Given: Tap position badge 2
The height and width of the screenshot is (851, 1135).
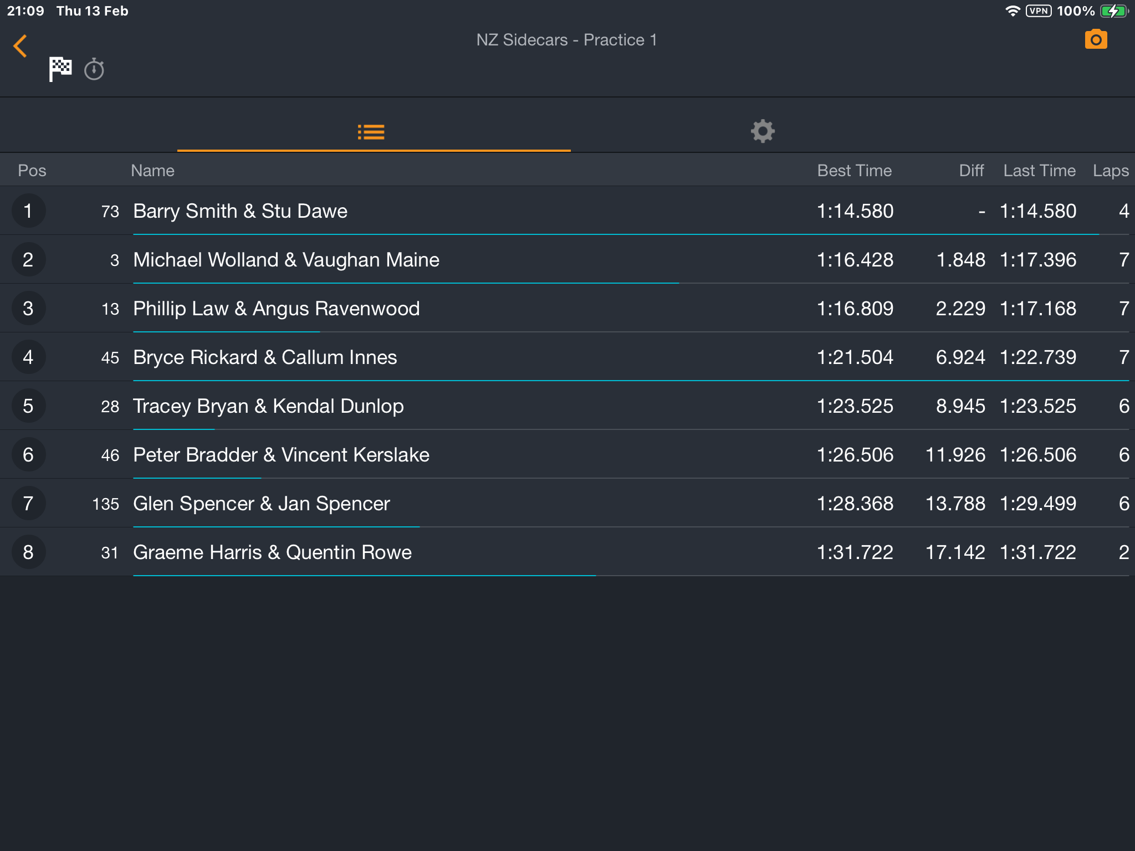Looking at the screenshot, I should [x=28, y=259].
